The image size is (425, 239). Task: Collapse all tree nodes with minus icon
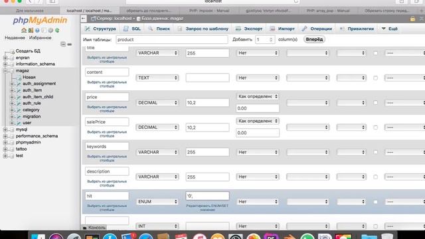click(63, 44)
